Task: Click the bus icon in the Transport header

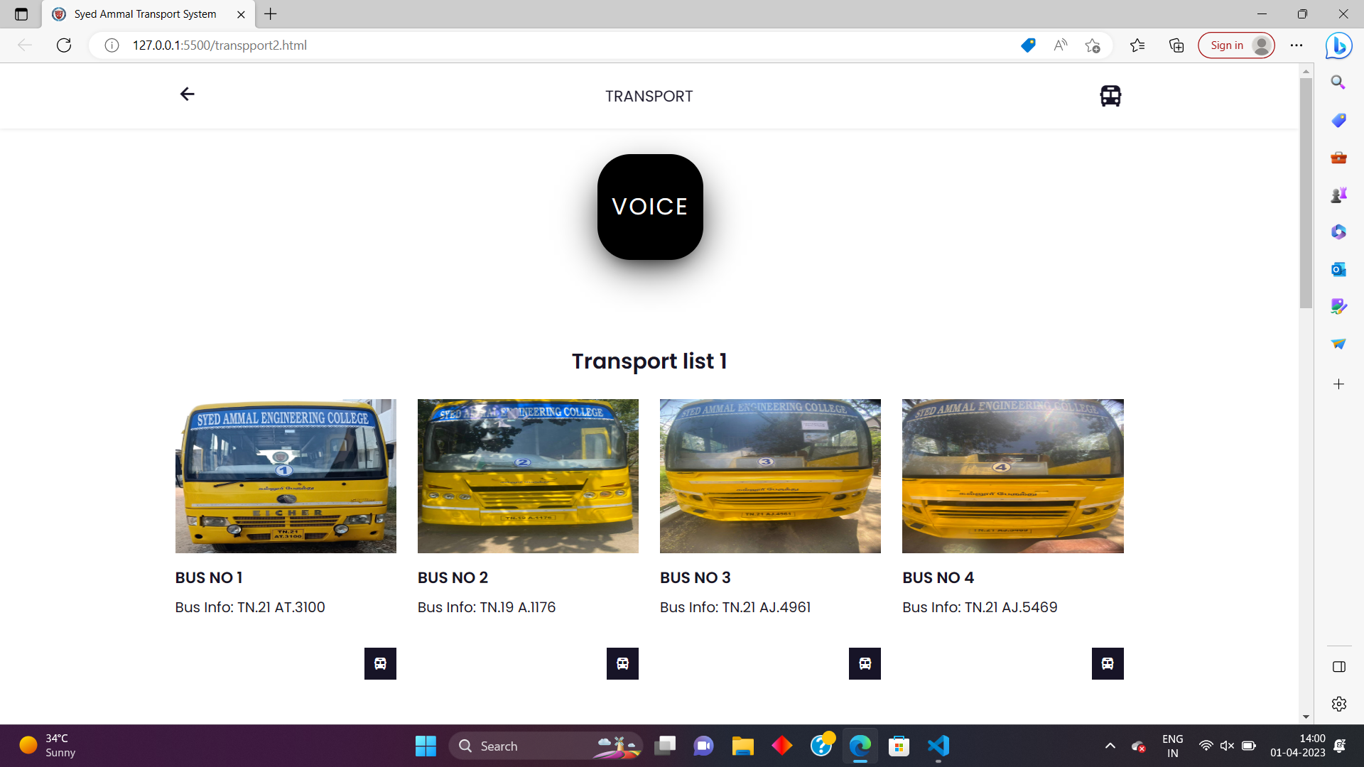Action: click(1110, 96)
